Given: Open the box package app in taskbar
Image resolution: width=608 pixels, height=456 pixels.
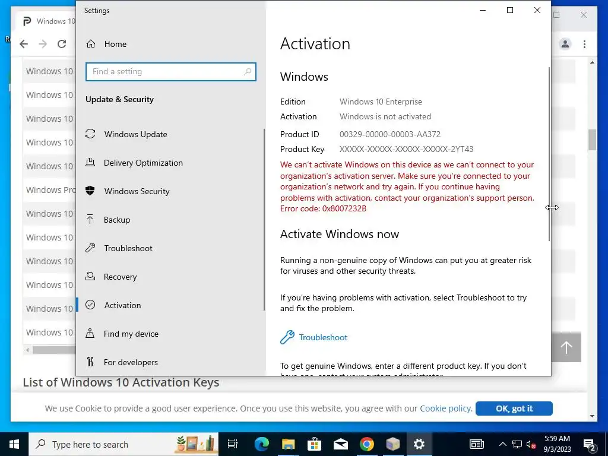Looking at the screenshot, I should pyautogui.click(x=393, y=444).
